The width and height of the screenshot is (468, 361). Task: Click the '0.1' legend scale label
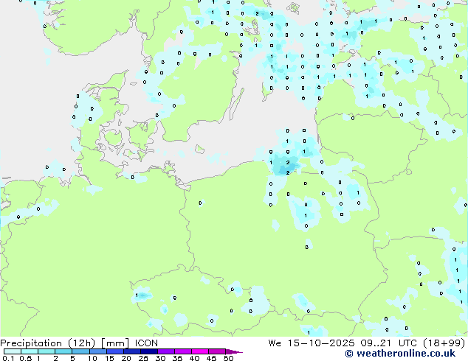point(8,358)
